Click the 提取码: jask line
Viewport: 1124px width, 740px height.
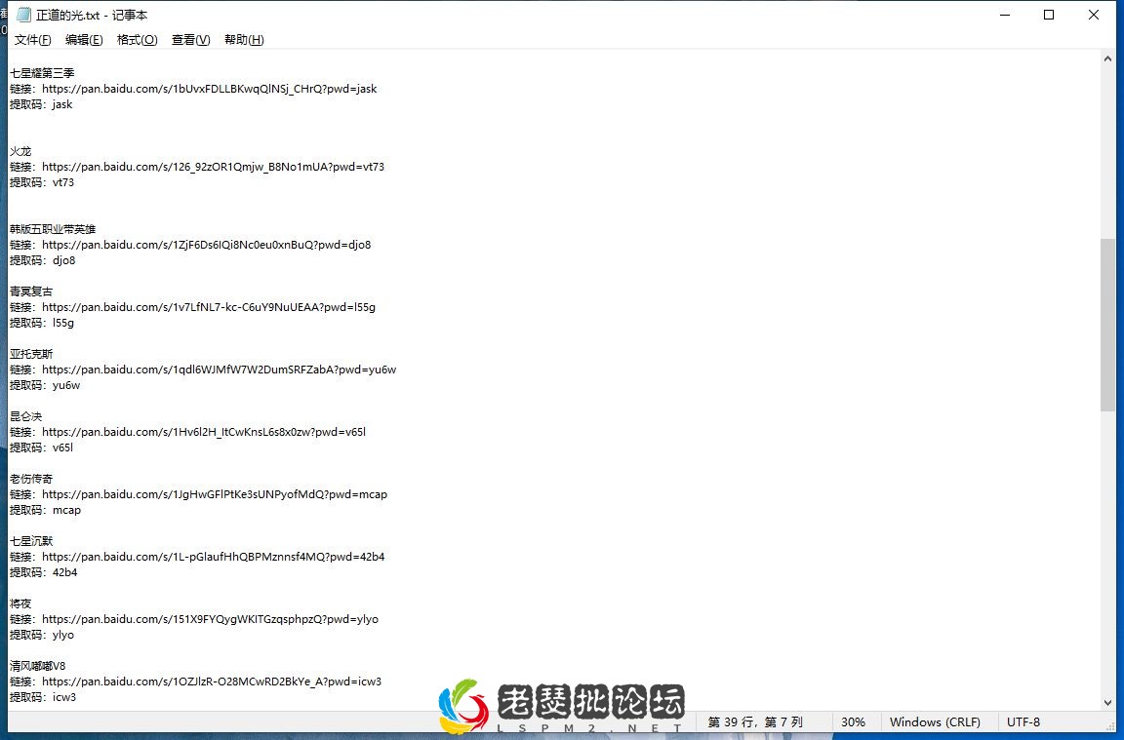click(41, 104)
